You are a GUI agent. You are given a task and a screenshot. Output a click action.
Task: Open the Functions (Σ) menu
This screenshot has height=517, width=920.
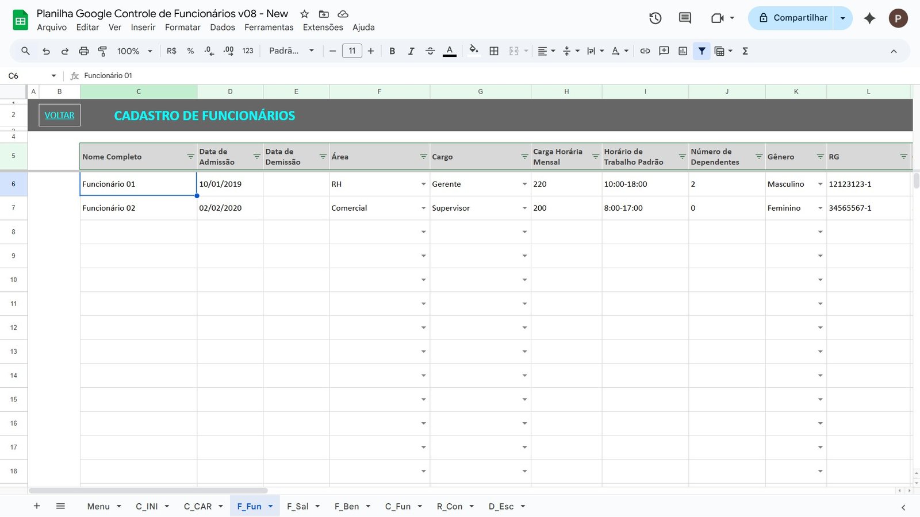tap(745, 51)
